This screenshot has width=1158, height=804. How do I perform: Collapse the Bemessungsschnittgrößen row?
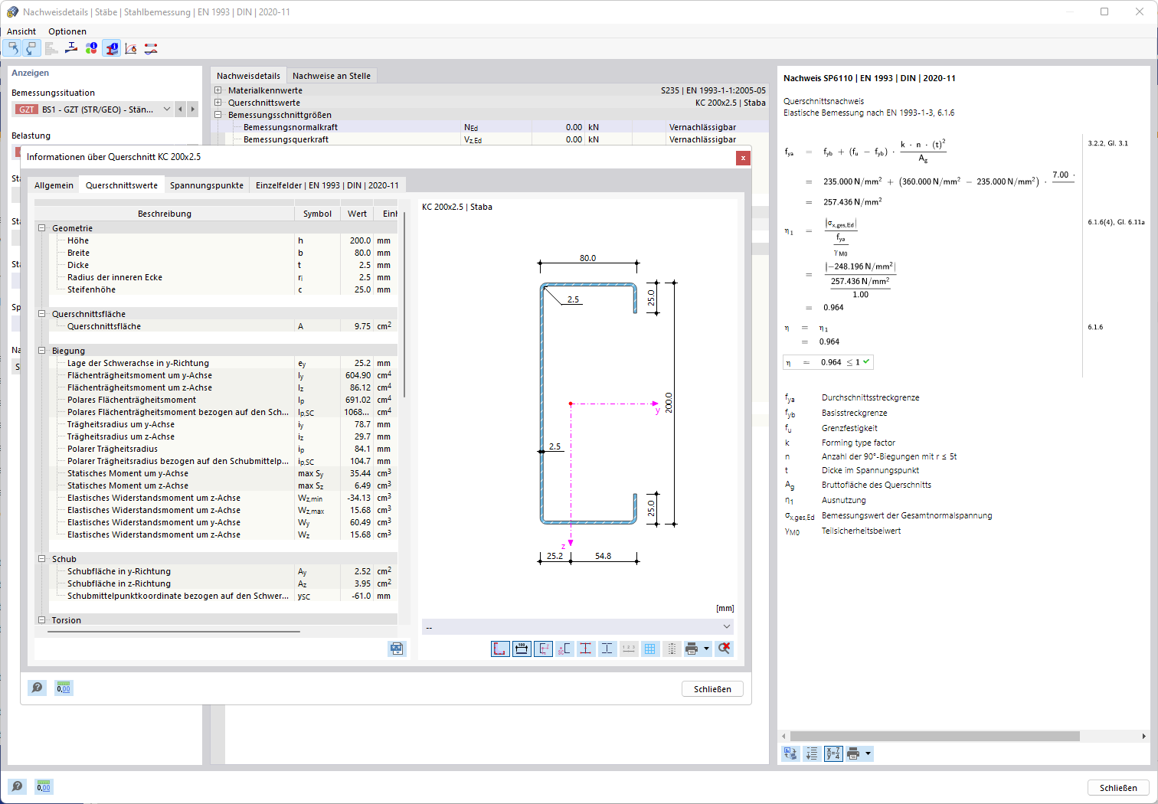218,115
